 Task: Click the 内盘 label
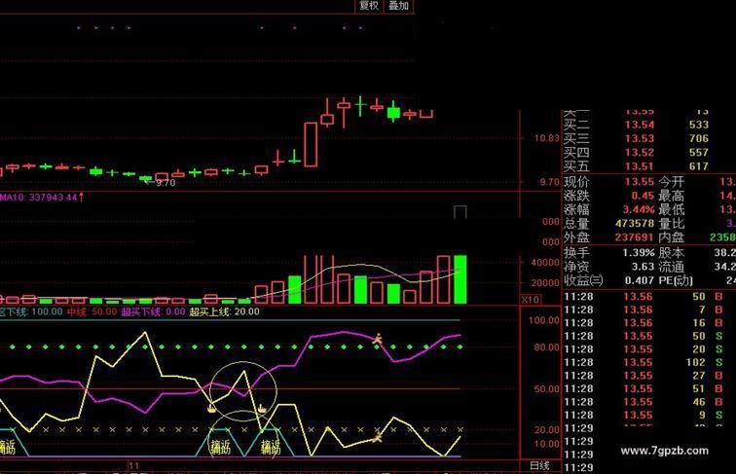[x=671, y=237]
